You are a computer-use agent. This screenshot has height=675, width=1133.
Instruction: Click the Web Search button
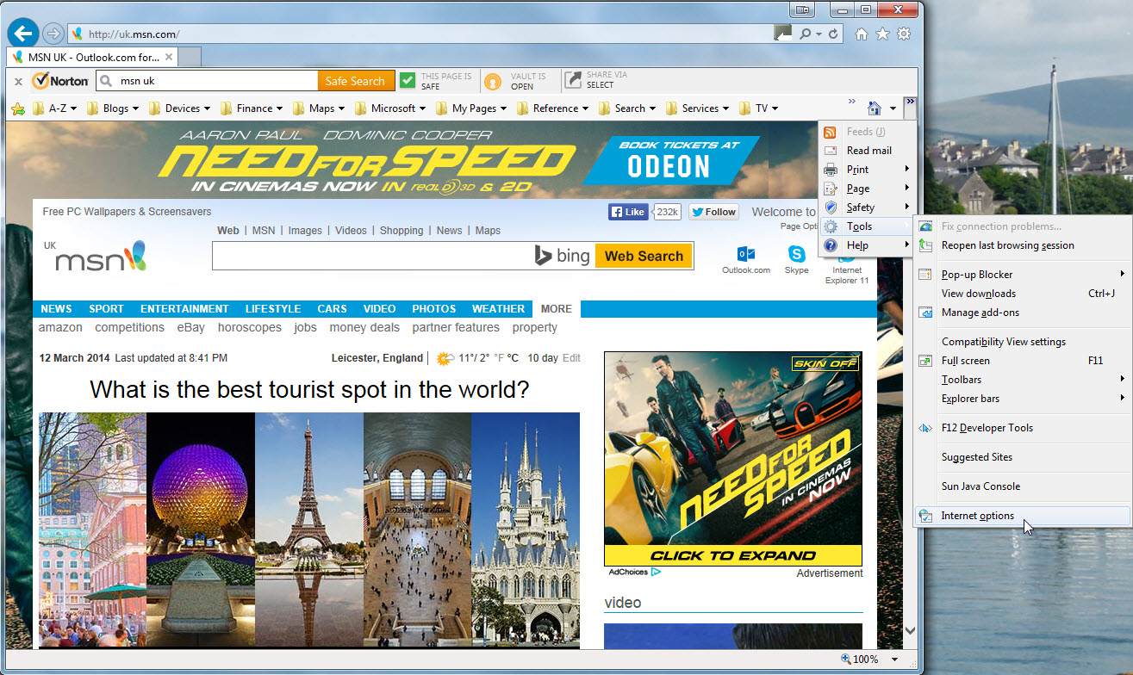[644, 256]
